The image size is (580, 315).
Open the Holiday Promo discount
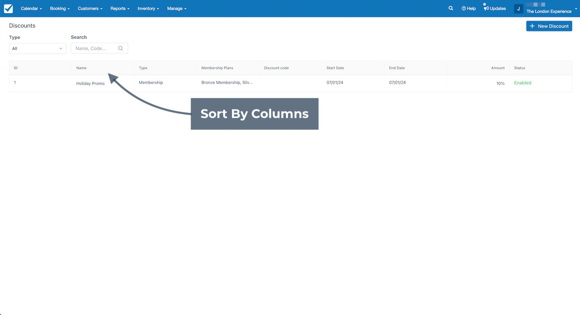pos(90,84)
